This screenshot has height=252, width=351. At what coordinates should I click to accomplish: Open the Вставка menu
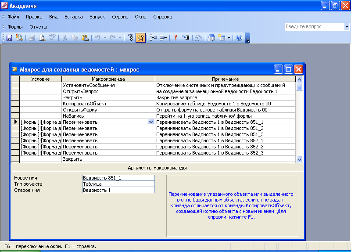73,17
